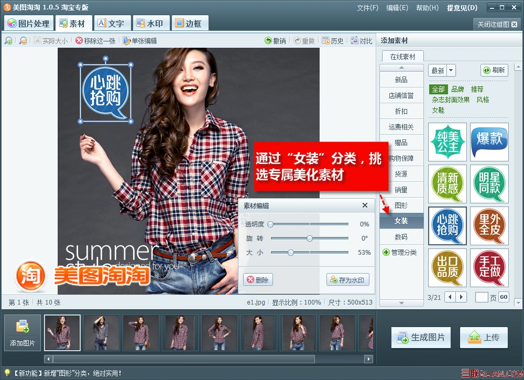Add the 出口品质 gold sticker
The image size is (524, 380).
coord(447,268)
